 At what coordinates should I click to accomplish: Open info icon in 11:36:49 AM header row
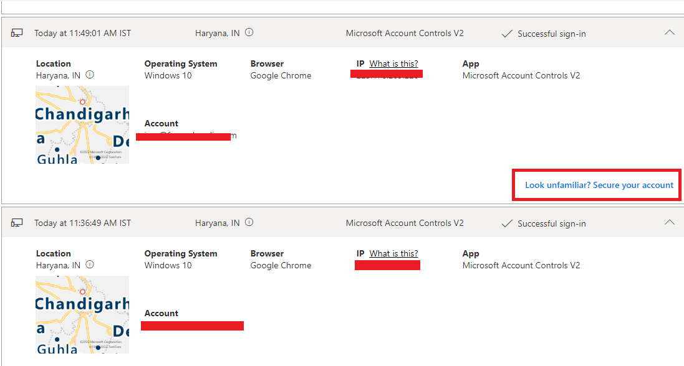(249, 222)
